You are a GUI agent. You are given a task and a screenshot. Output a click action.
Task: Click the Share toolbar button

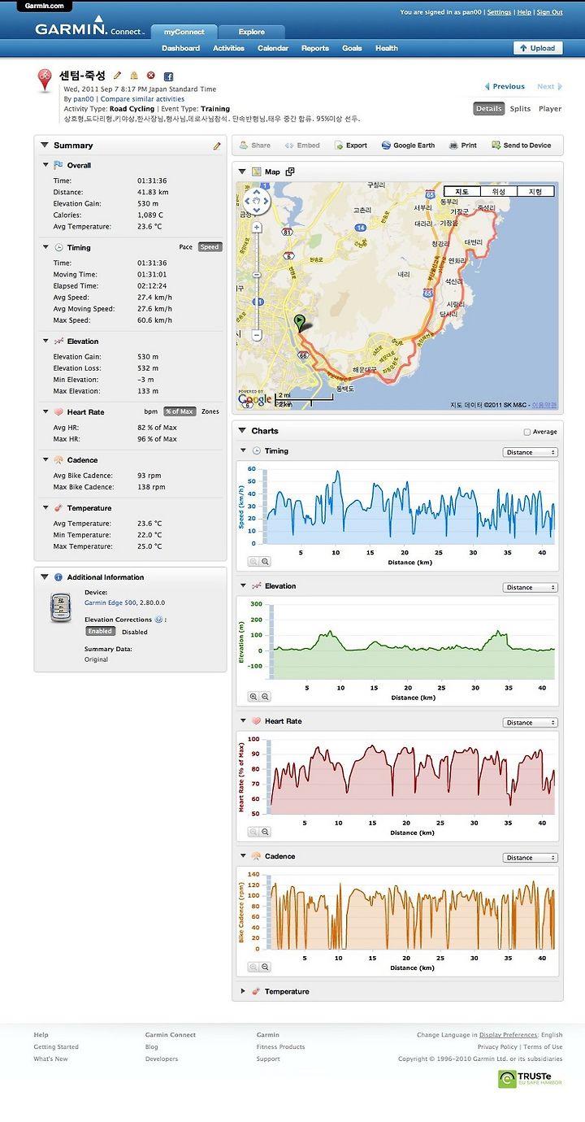point(255,146)
